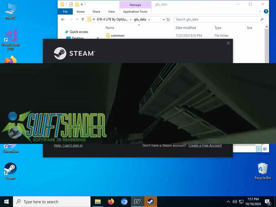This screenshot has width=276, height=207.
Task: Open the Windows Start menu
Action: click(6, 202)
